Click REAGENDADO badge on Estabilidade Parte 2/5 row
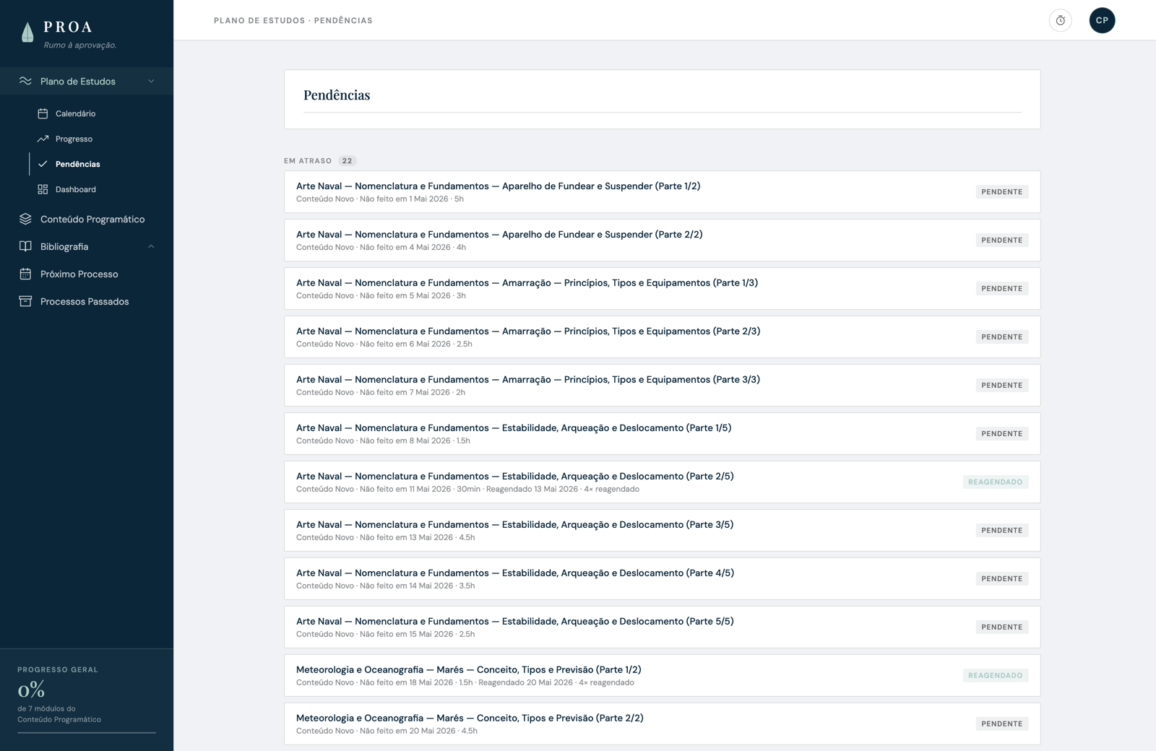This screenshot has width=1156, height=751. 996,482
